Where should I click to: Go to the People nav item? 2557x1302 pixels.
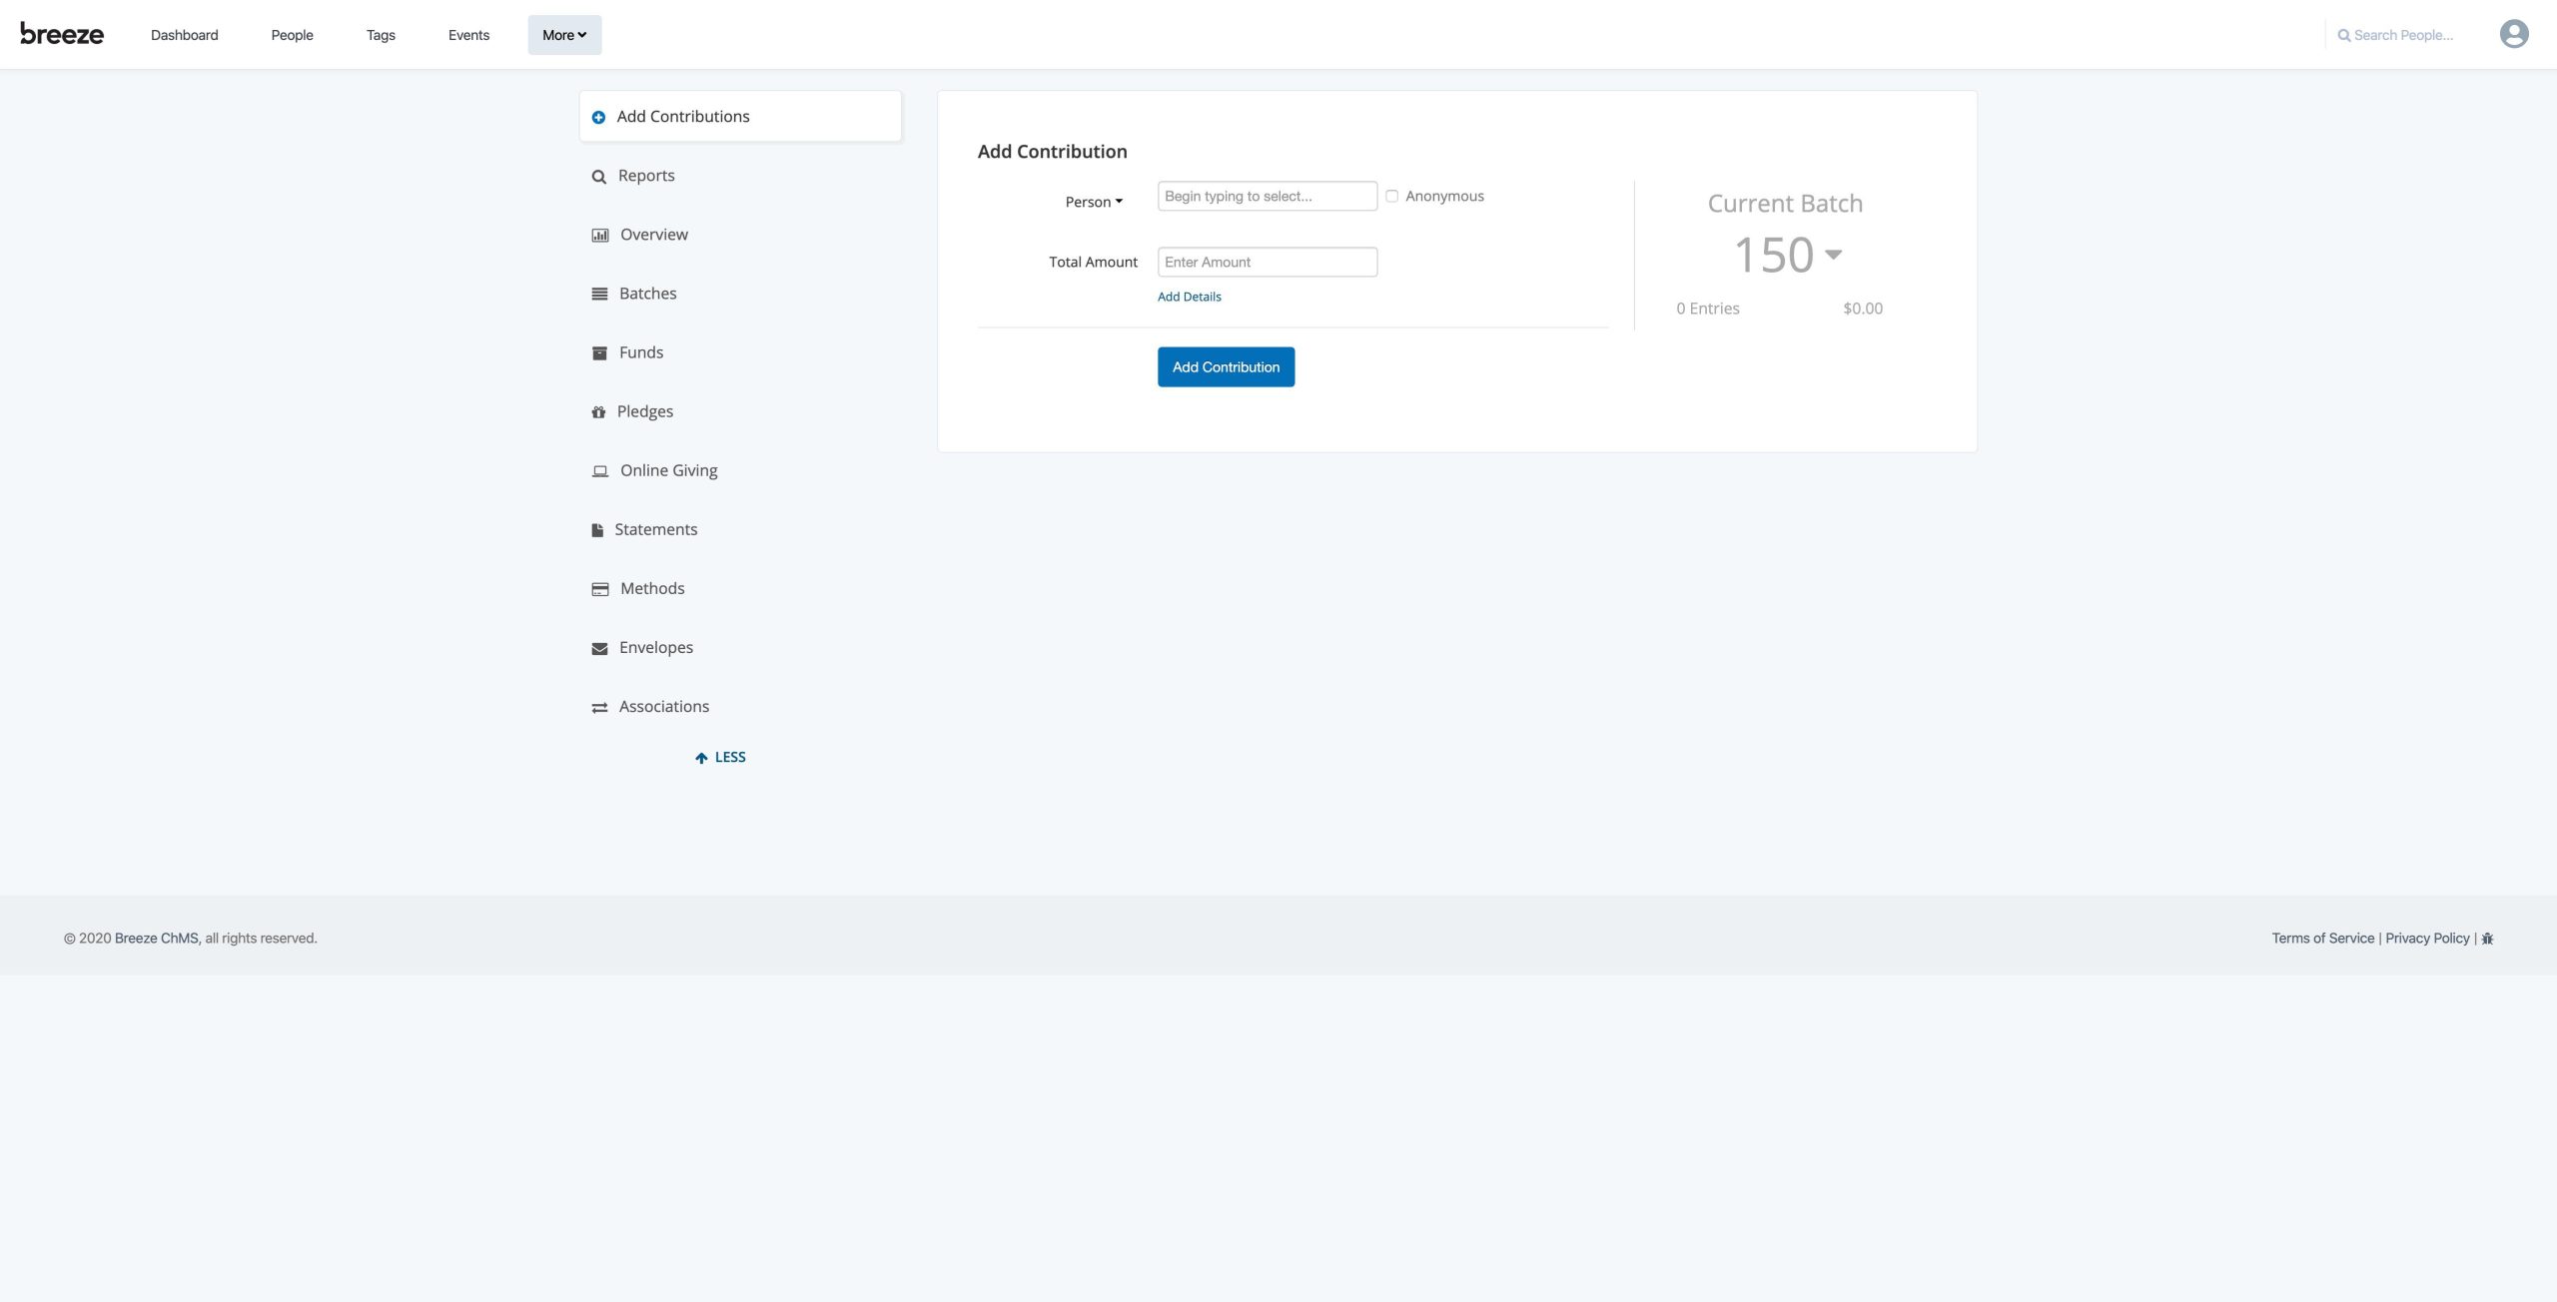pyautogui.click(x=292, y=35)
